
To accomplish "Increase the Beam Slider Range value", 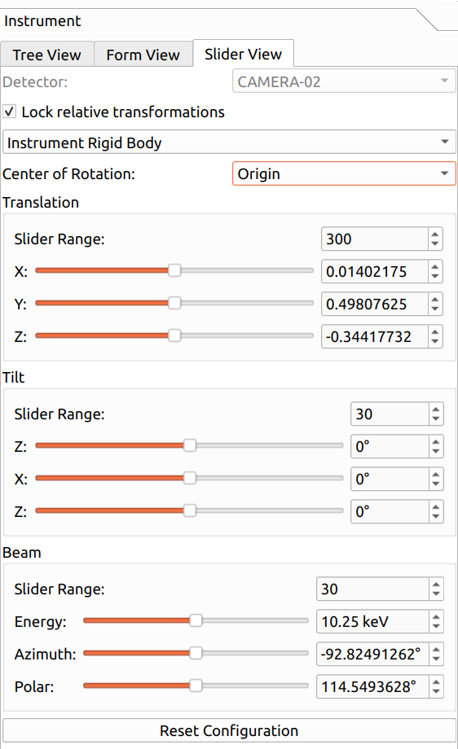I will (435, 585).
